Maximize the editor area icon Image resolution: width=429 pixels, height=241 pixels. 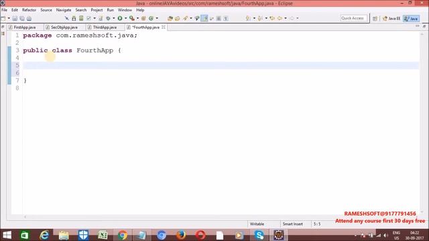pos(424,26)
